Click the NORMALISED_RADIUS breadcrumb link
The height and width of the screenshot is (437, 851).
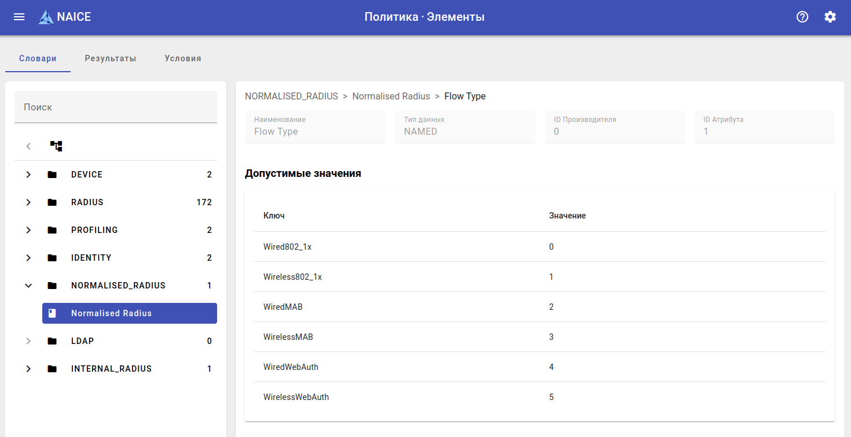(291, 97)
